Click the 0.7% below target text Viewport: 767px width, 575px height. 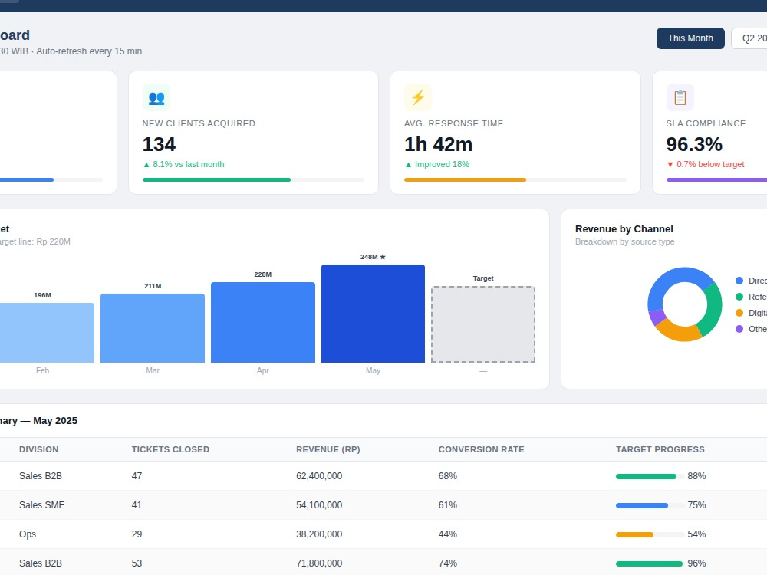click(706, 164)
